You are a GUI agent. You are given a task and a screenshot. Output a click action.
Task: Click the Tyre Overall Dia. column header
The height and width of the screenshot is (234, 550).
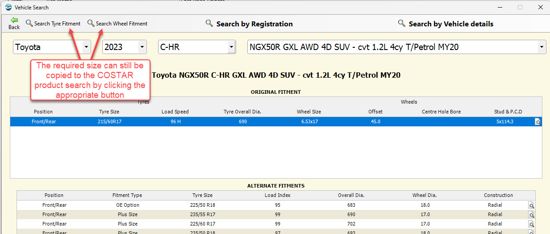pyautogui.click(x=242, y=112)
